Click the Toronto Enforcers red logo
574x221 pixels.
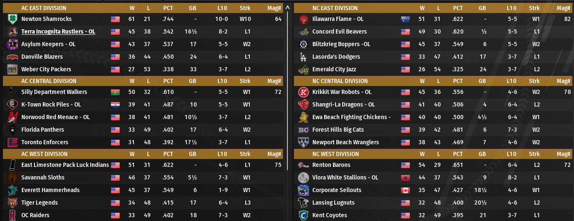tap(12, 142)
